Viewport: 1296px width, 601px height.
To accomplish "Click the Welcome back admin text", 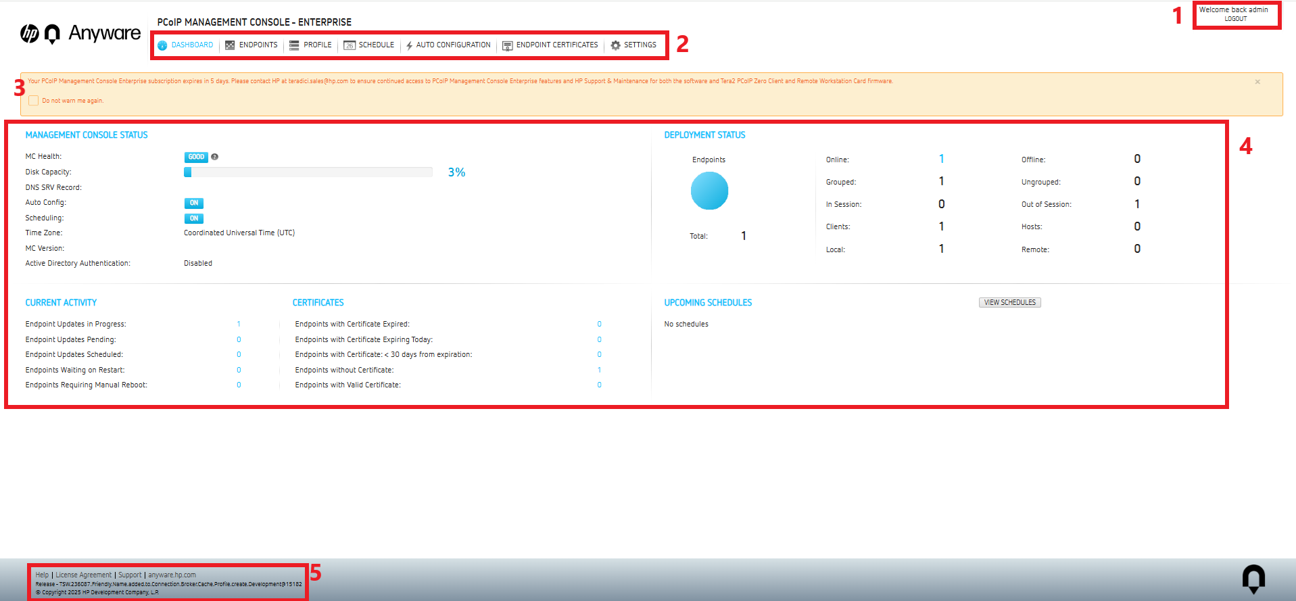I will 1234,10.
